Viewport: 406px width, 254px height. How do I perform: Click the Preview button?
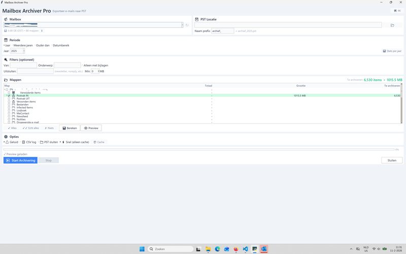[x=91, y=128]
